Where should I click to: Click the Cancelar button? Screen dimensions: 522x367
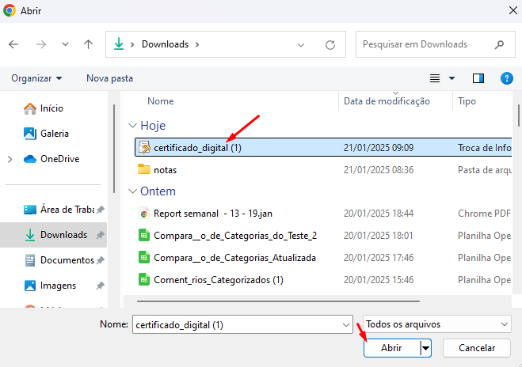(476, 348)
